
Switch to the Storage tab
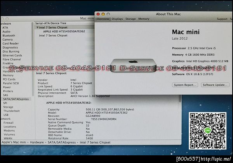coord(130,19)
